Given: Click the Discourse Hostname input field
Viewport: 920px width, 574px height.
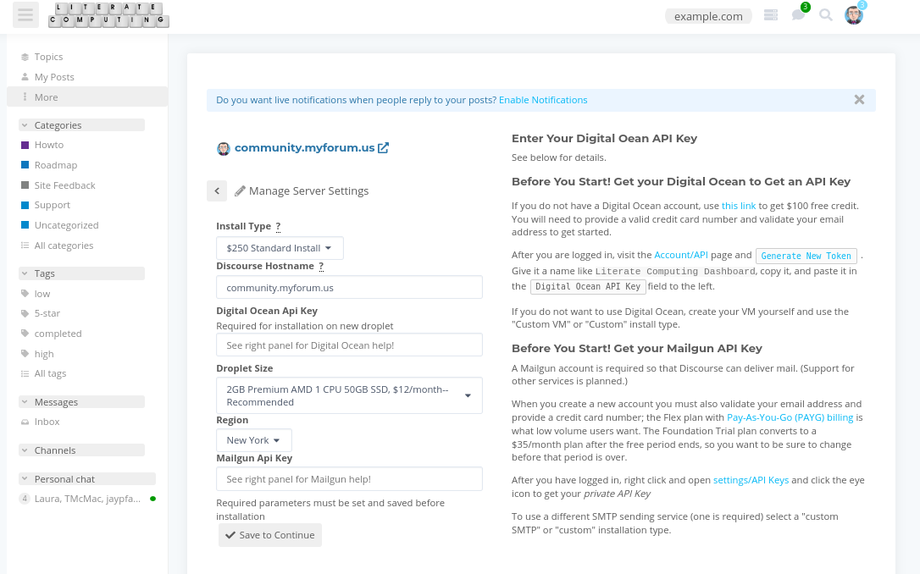Looking at the screenshot, I should pyautogui.click(x=350, y=287).
